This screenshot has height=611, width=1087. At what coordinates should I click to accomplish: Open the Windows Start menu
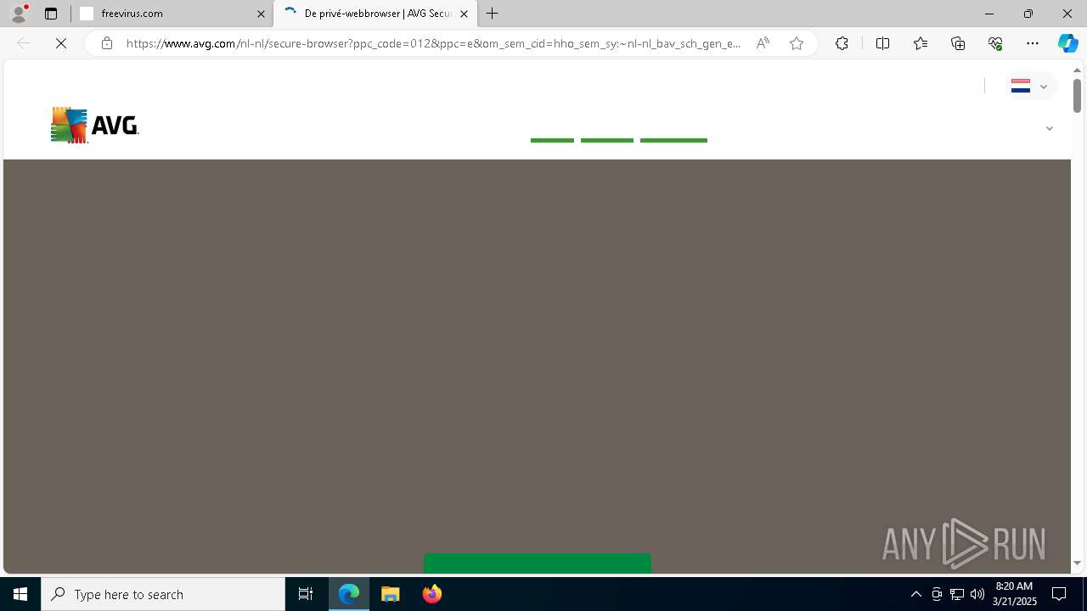20,594
